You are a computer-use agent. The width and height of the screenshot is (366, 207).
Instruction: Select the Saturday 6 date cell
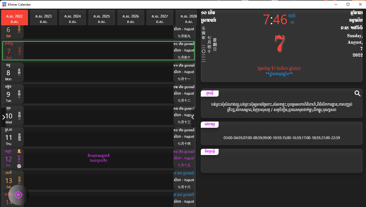13,32
